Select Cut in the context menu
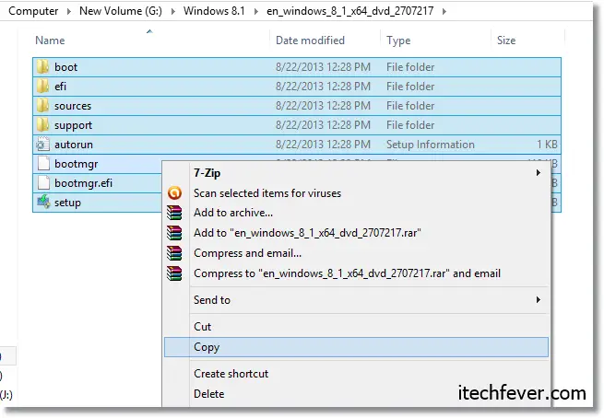 pyautogui.click(x=202, y=327)
